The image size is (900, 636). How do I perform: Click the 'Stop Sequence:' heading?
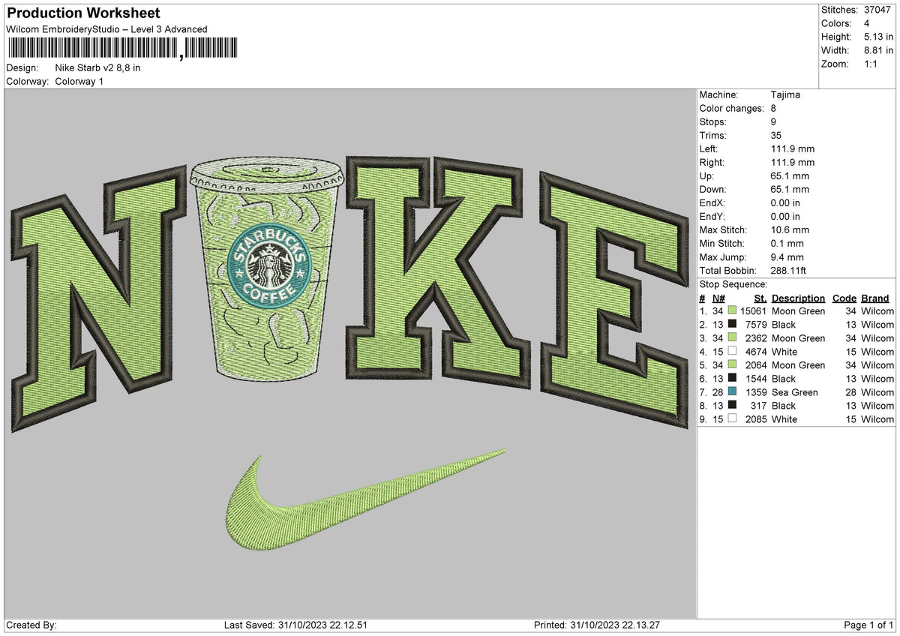(733, 284)
